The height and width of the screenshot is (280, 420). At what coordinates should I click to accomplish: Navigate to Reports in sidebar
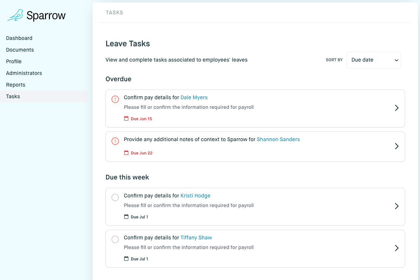[16, 85]
